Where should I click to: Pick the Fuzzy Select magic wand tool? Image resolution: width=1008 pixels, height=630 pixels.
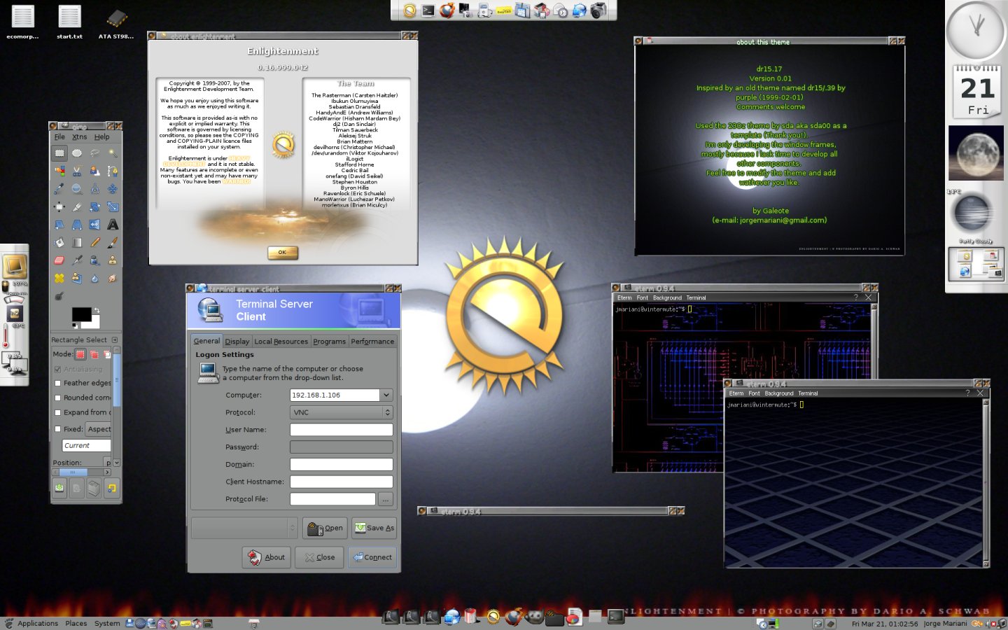[112, 153]
